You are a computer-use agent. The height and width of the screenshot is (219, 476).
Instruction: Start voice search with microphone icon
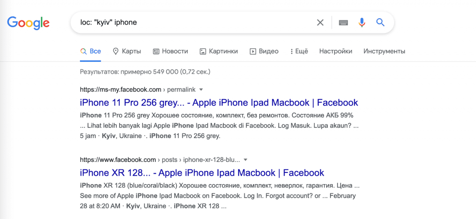(362, 22)
